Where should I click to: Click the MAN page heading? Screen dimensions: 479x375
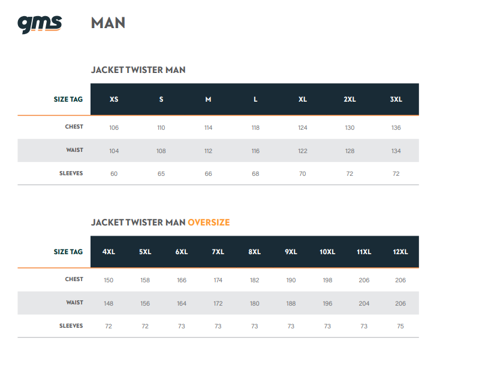click(x=108, y=23)
